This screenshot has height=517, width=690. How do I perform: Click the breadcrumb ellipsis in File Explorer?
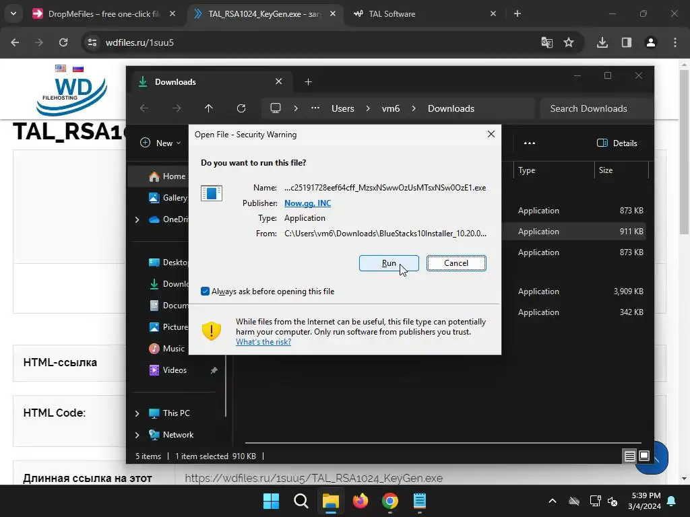pos(315,108)
